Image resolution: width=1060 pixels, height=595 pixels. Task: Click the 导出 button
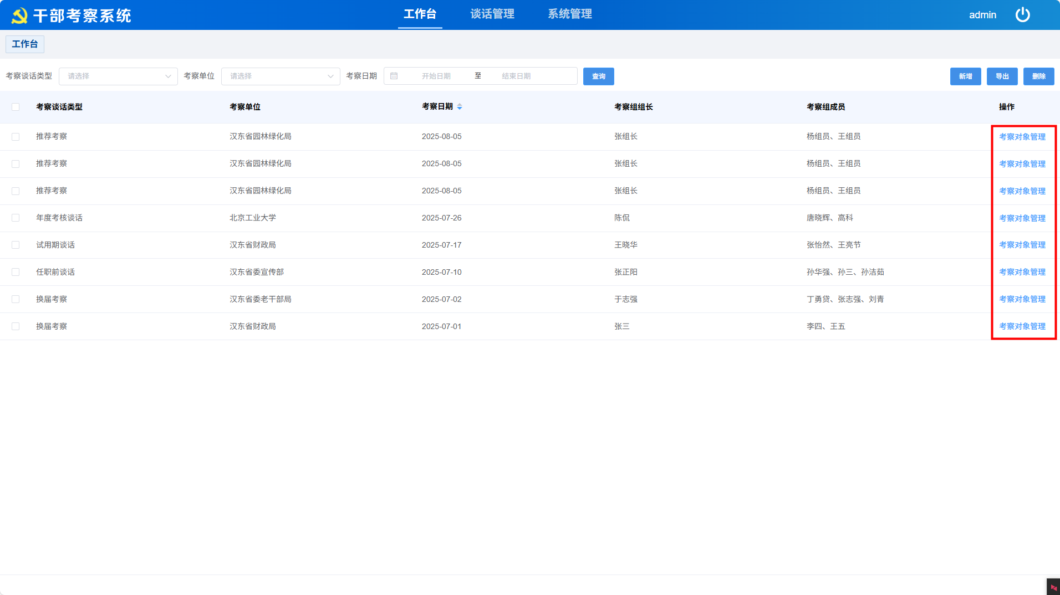1002,76
